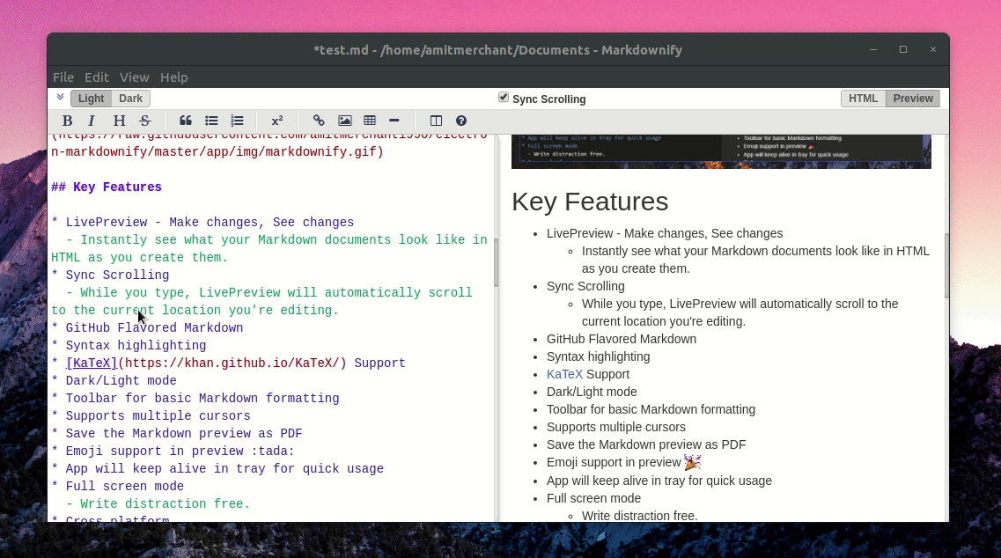Click the preview pane vertical scrollbar
Image resolution: width=1001 pixels, height=558 pixels.
(x=946, y=265)
